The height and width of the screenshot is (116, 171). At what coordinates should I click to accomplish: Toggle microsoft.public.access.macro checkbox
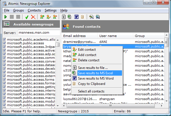[x=4, y=98]
